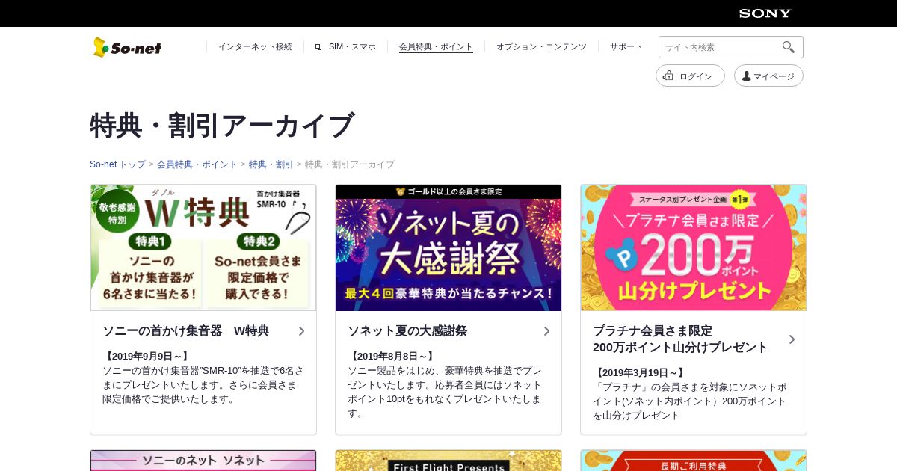The image size is (897, 471).
Task: Open プラチナ会員さま限定 200万ポイント title link
Action: tap(680, 339)
